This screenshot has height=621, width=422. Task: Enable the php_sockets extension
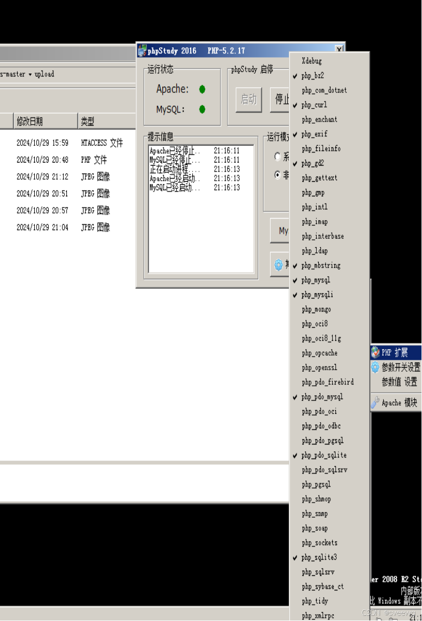tap(330, 543)
